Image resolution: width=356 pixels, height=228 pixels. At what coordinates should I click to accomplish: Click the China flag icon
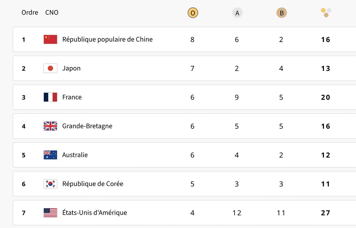pyautogui.click(x=50, y=39)
